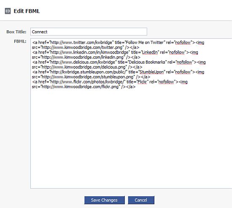Image resolution: width=232 pixels, height=208 pixels.
Task: Click the twitter.png image source line
Action: (x=86, y=48)
